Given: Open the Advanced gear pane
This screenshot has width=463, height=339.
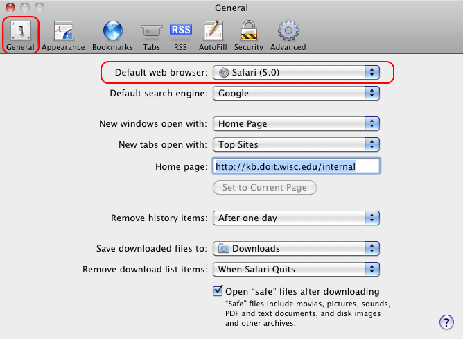Looking at the screenshot, I should (x=288, y=35).
